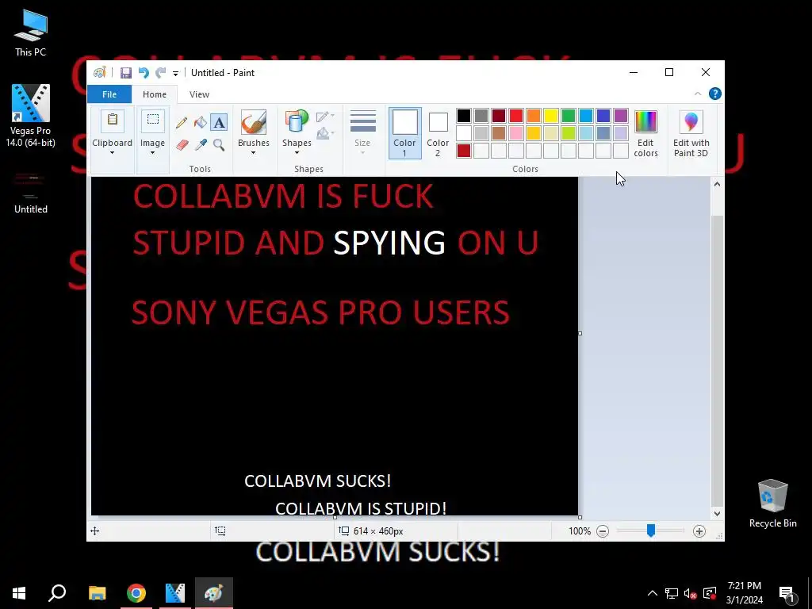Click the Vegas Pro taskbar icon

click(175, 593)
